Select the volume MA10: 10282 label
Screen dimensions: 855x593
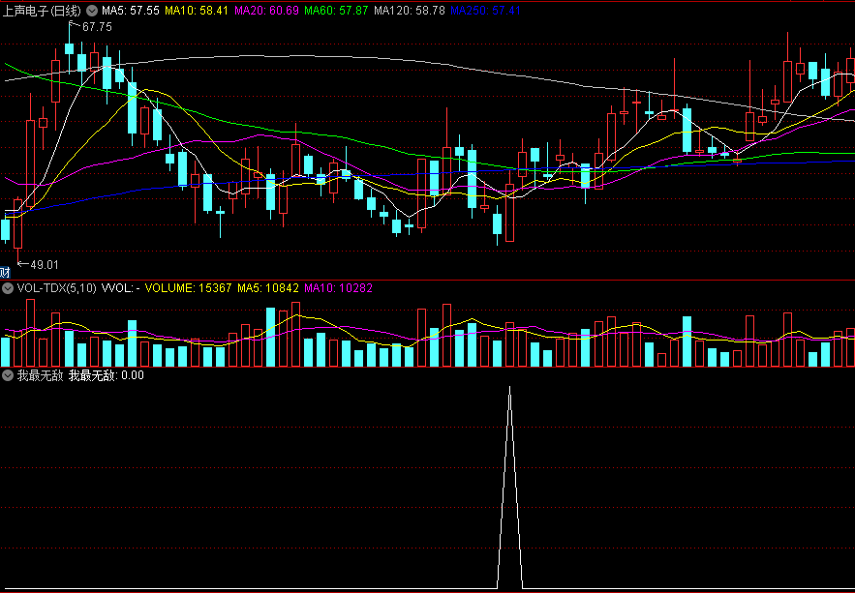(338, 288)
